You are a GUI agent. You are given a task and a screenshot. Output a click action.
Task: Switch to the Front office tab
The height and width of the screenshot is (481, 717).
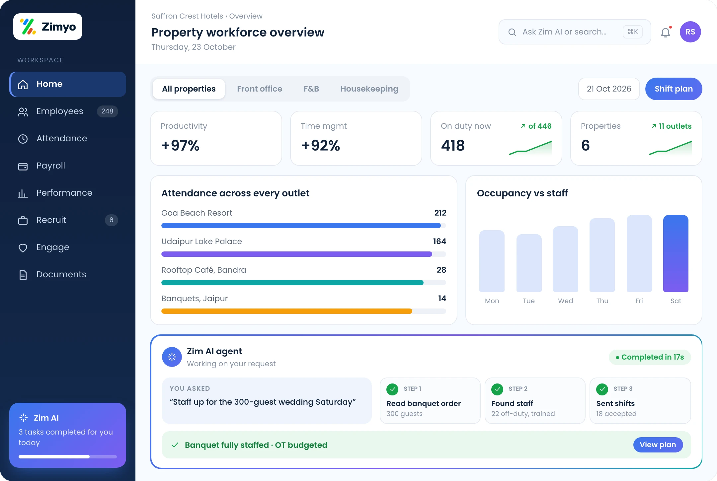coord(260,89)
